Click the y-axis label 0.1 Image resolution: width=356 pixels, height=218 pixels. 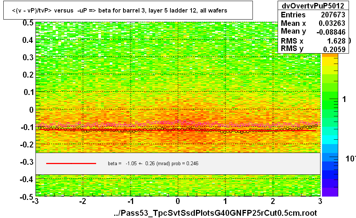click(x=28, y=92)
